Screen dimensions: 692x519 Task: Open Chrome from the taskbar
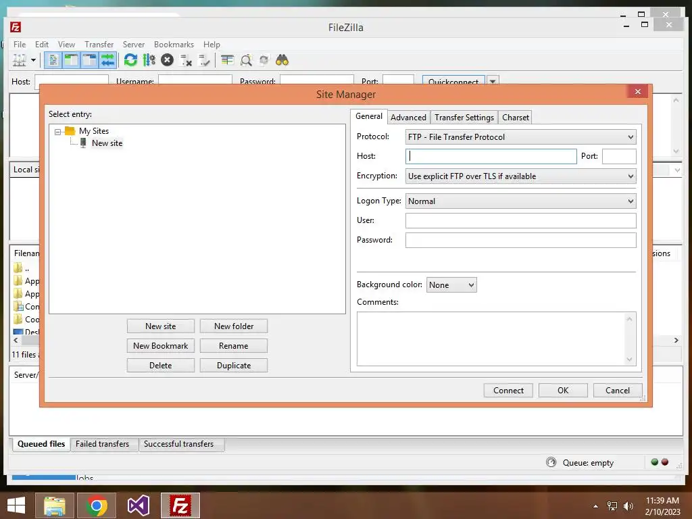pyautogui.click(x=97, y=505)
